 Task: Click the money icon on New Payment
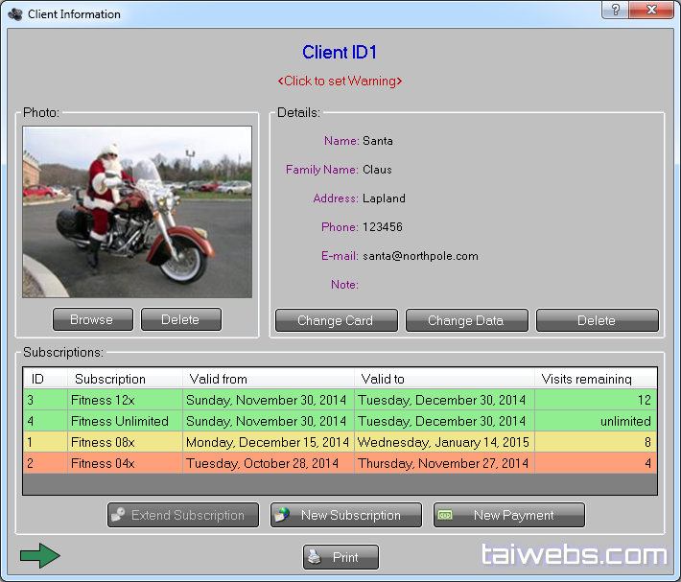pyautogui.click(x=445, y=515)
